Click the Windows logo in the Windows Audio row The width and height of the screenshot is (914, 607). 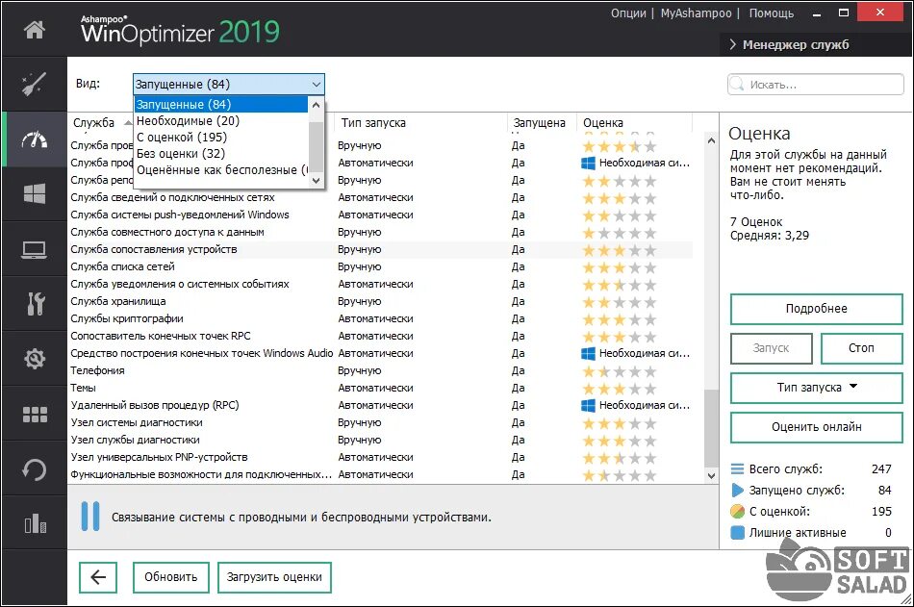pos(588,353)
